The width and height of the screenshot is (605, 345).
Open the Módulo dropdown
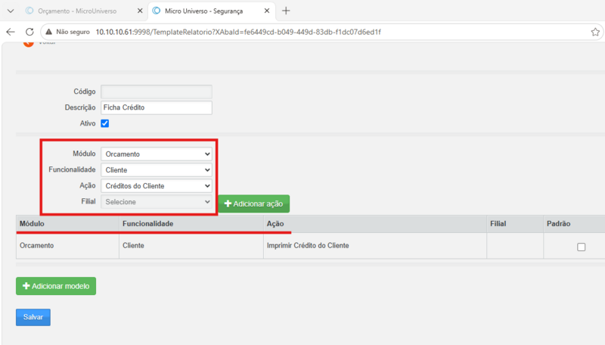pyautogui.click(x=157, y=154)
